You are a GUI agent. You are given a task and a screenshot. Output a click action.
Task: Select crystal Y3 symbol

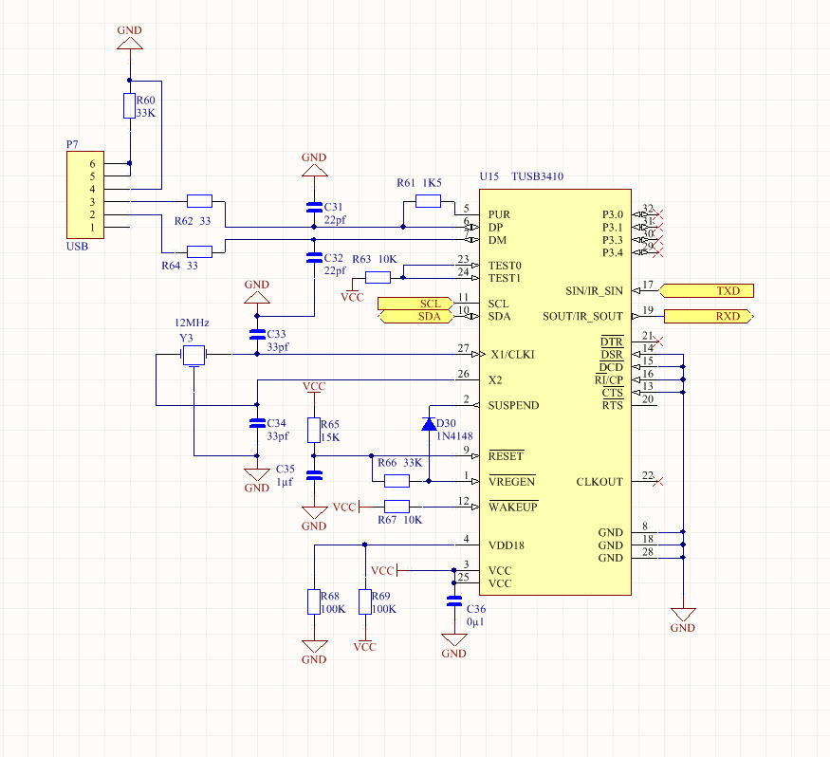point(194,355)
